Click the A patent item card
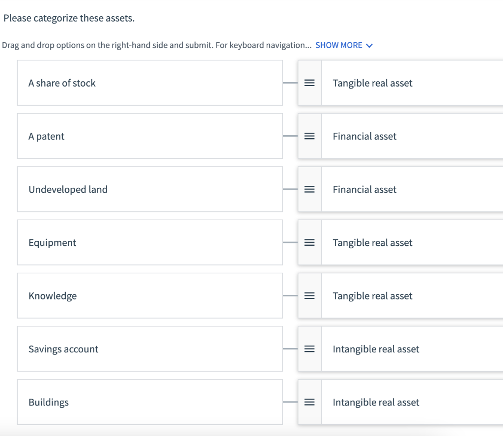The width and height of the screenshot is (503, 436). point(150,136)
